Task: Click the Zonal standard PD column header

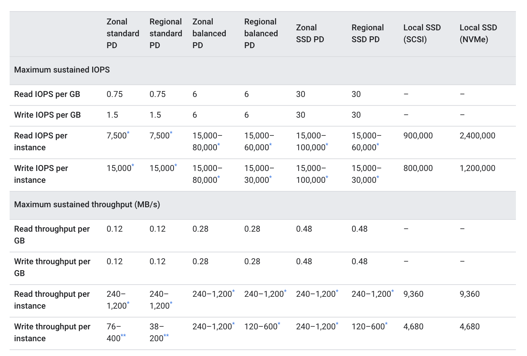Action: pyautogui.click(x=123, y=33)
